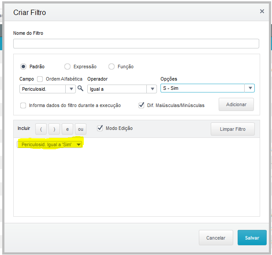The image size is (272, 255).
Task: Select the Expressão radio option
Action: [67, 67]
